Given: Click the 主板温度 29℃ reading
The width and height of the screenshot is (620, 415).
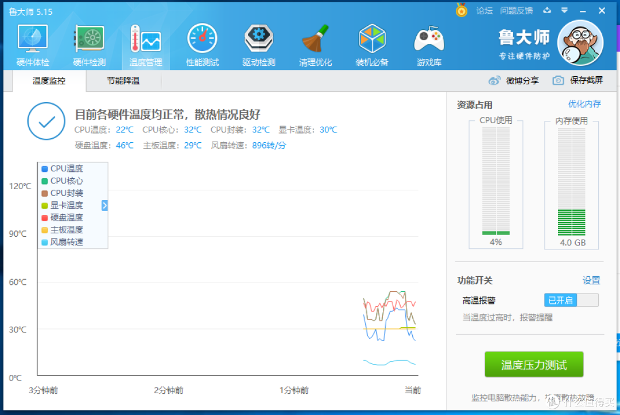Looking at the screenshot, I should (172, 146).
